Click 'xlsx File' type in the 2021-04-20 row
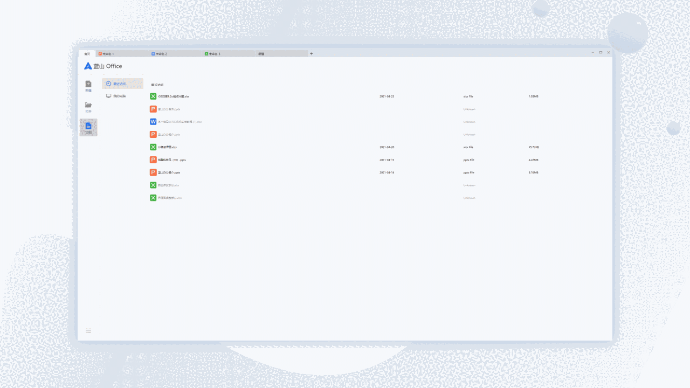This screenshot has width=690, height=388. tap(468, 147)
